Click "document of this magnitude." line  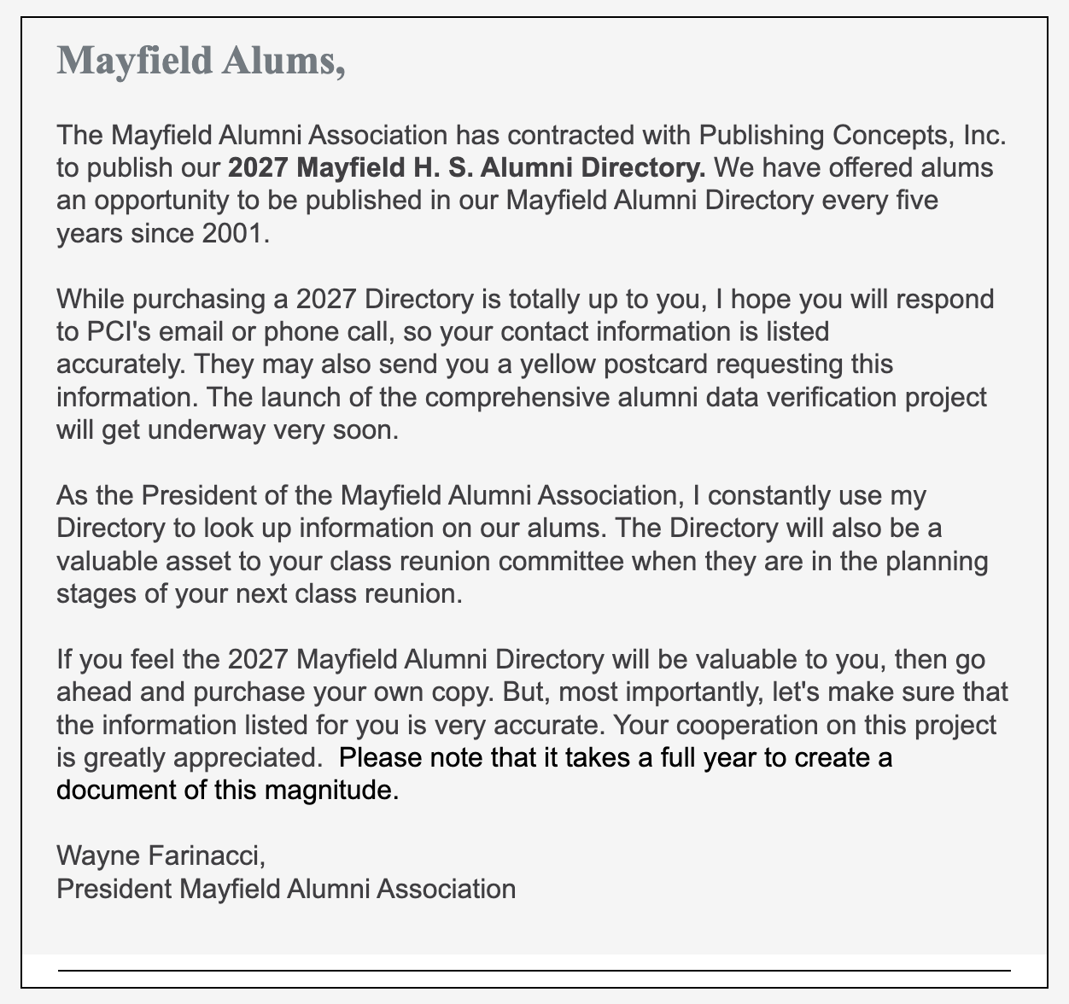pos(228,790)
